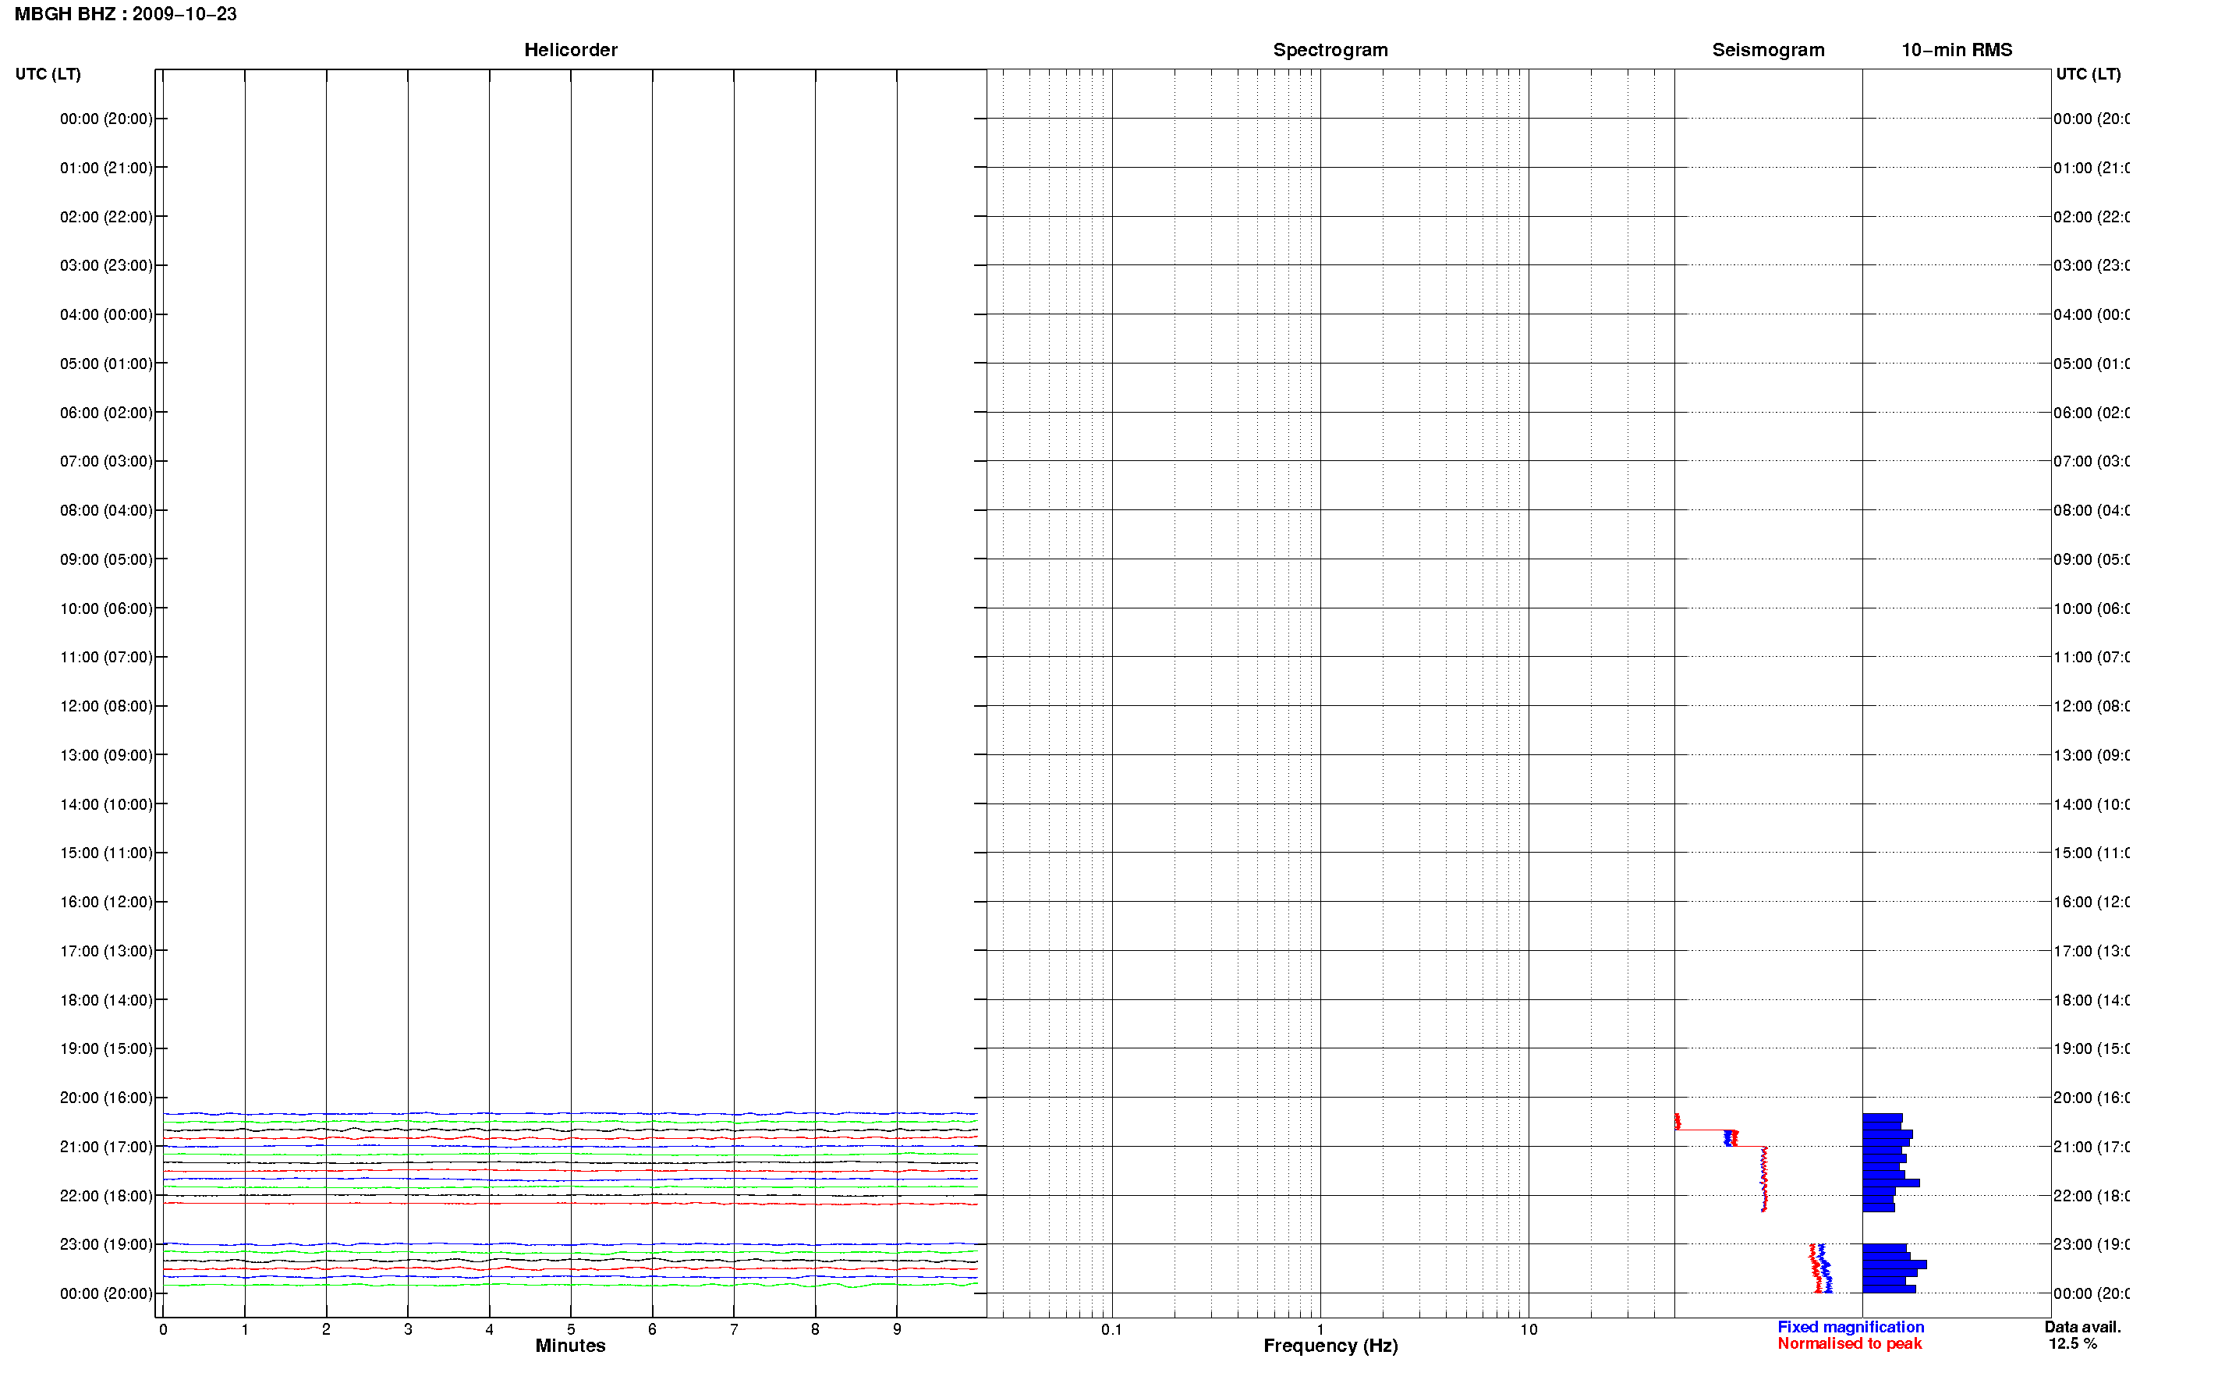Screen dimensions: 2218x1387
Task: Click the left '06:00 (02:00)' time label
Action: coord(106,413)
